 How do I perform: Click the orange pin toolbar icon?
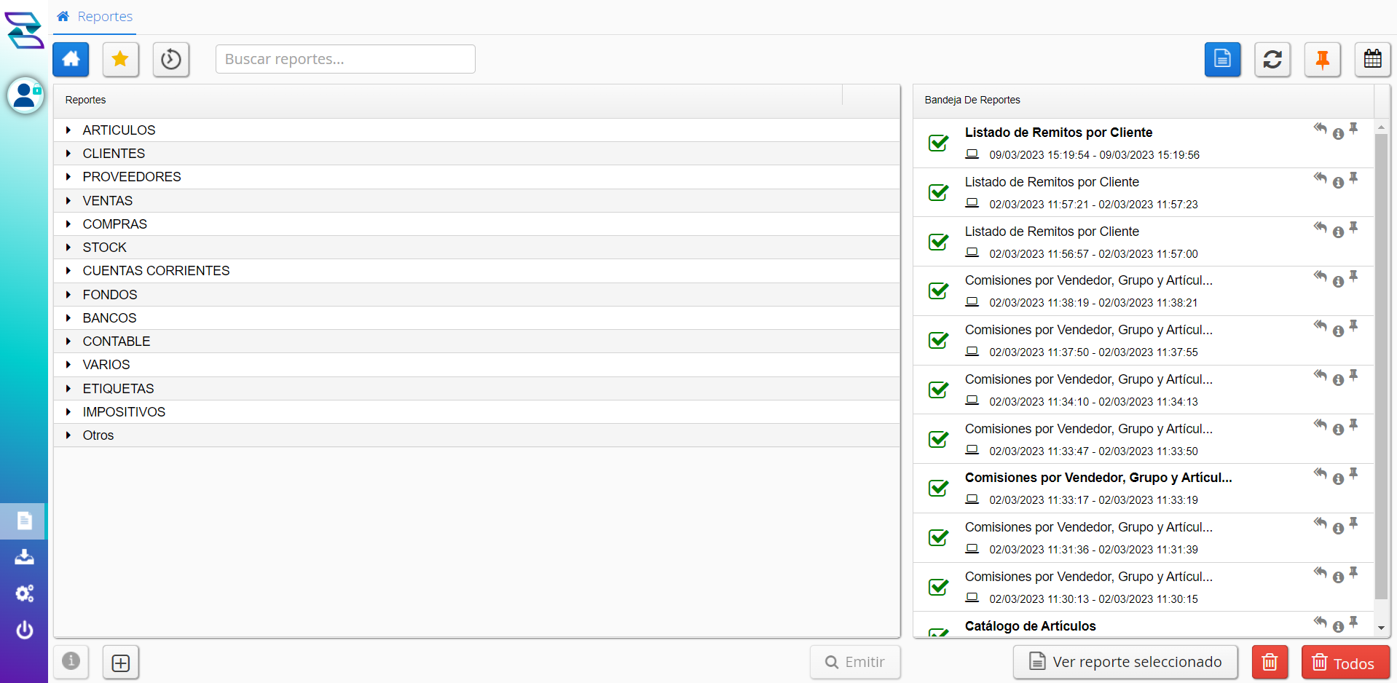coord(1323,59)
